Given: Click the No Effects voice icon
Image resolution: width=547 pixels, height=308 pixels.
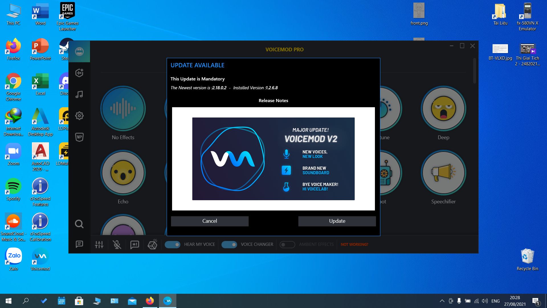Looking at the screenshot, I should click(123, 108).
